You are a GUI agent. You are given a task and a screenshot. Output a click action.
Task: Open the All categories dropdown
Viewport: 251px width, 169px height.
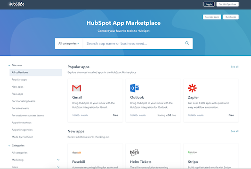[x=69, y=43]
